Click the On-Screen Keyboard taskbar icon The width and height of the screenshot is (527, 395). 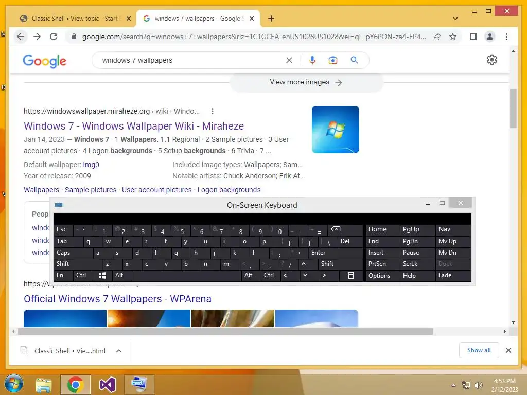pyautogui.click(x=139, y=385)
